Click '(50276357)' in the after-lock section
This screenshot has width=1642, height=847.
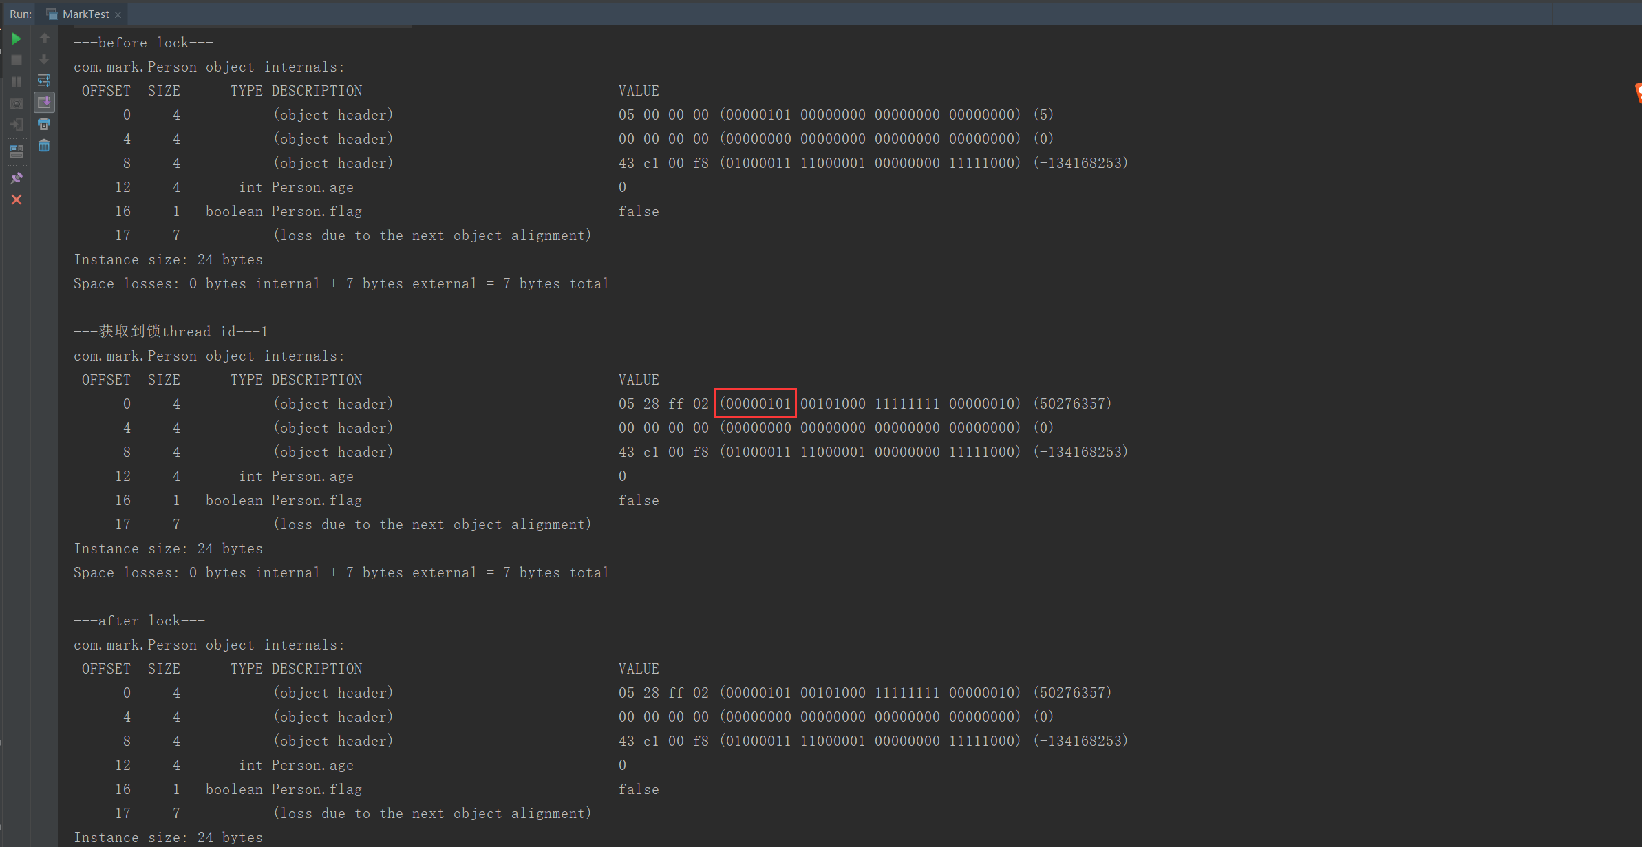pos(1072,693)
